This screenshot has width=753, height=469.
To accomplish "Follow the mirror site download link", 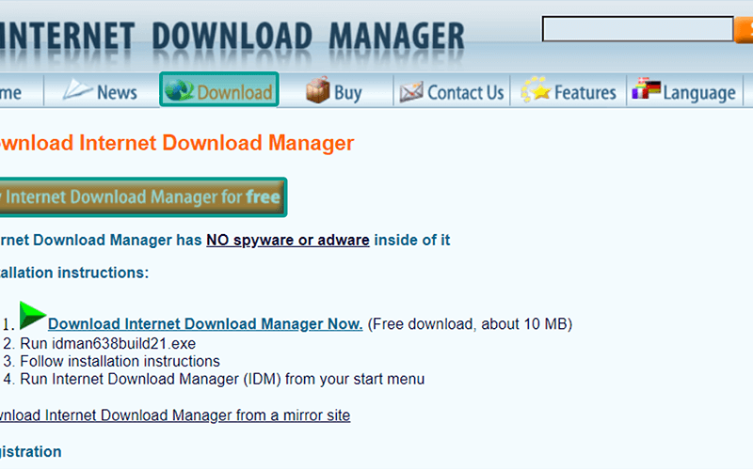I will coord(175,415).
